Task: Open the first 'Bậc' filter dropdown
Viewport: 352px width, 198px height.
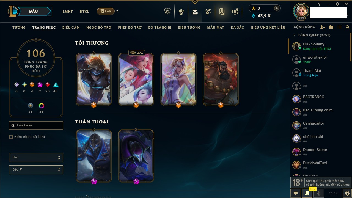Action: (36, 158)
